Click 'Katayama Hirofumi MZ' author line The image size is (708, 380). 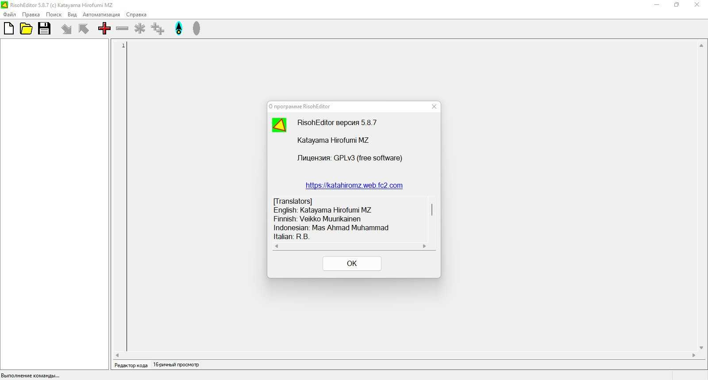coord(333,141)
